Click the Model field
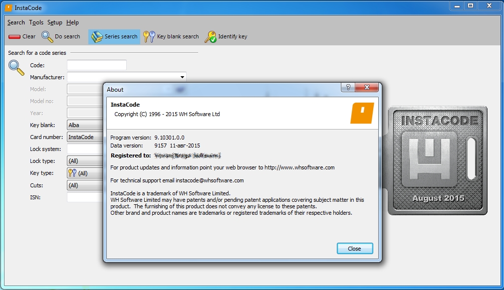The width and height of the screenshot is (504, 290). click(x=85, y=89)
